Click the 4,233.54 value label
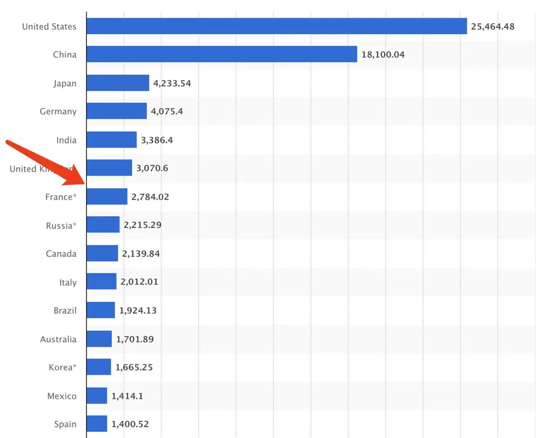536x438 pixels. 172,83
